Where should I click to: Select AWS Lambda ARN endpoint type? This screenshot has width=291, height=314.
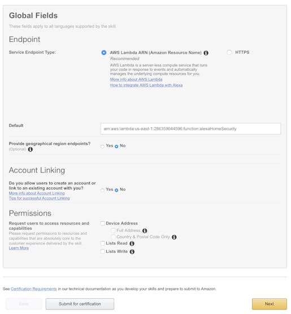[104, 53]
